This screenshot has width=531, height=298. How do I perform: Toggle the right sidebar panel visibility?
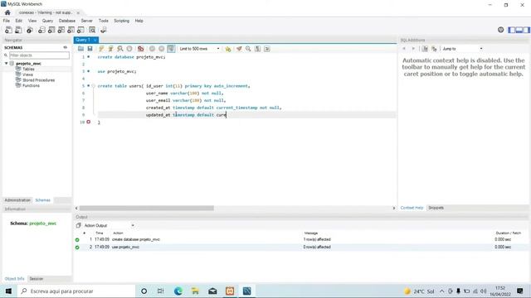[527, 30]
